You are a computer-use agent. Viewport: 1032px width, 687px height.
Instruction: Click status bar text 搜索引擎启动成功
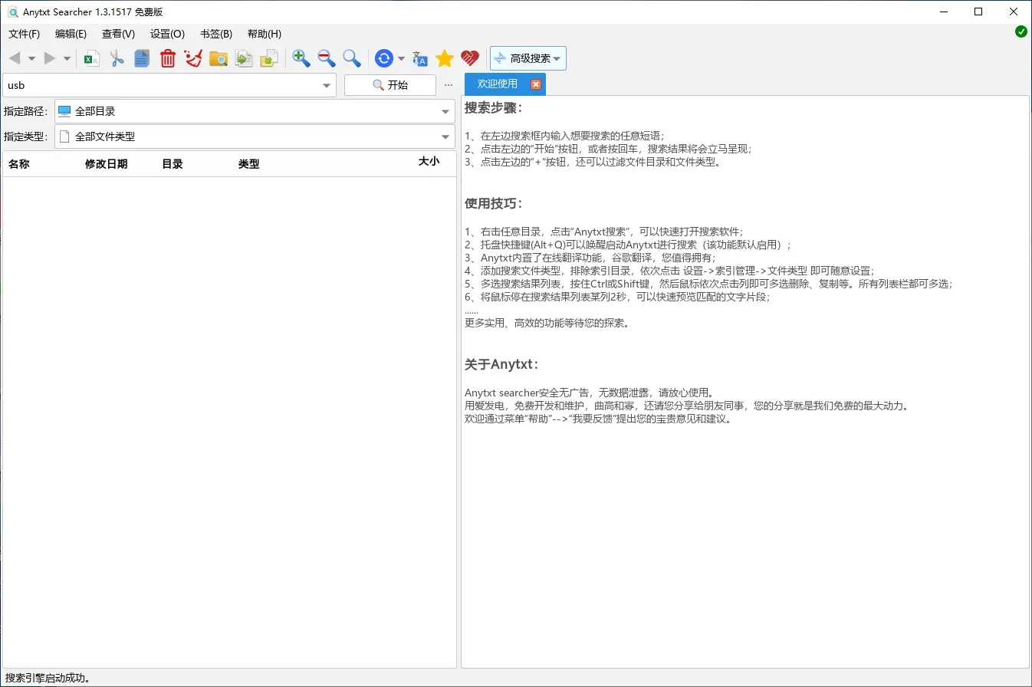(x=48, y=678)
